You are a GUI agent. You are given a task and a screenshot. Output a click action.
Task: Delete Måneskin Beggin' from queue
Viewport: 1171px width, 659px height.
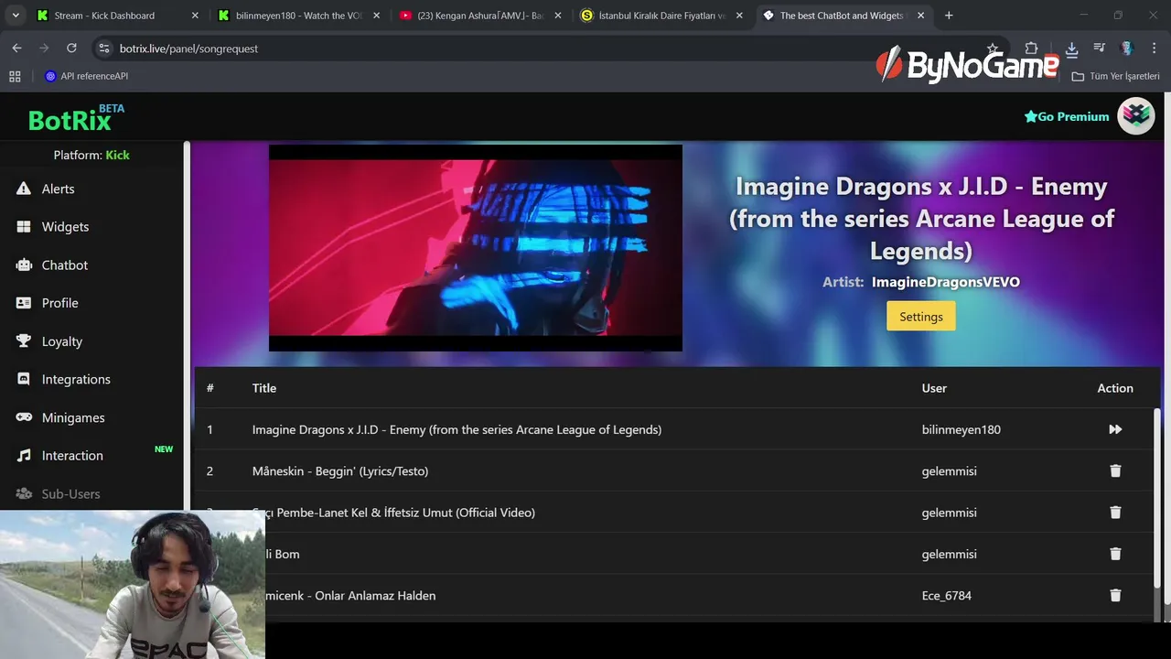(x=1115, y=470)
